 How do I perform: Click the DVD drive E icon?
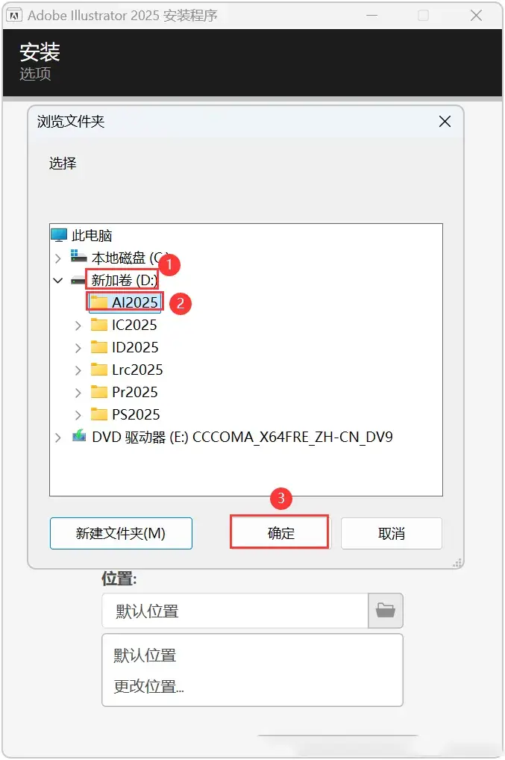(x=78, y=436)
